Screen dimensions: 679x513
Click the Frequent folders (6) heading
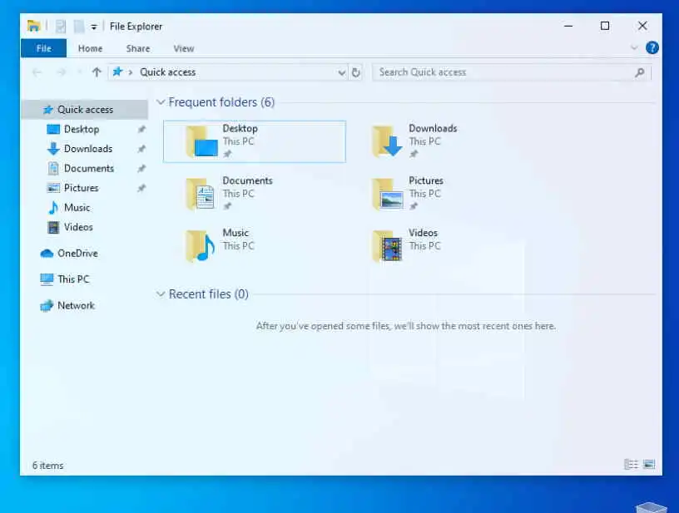point(221,102)
